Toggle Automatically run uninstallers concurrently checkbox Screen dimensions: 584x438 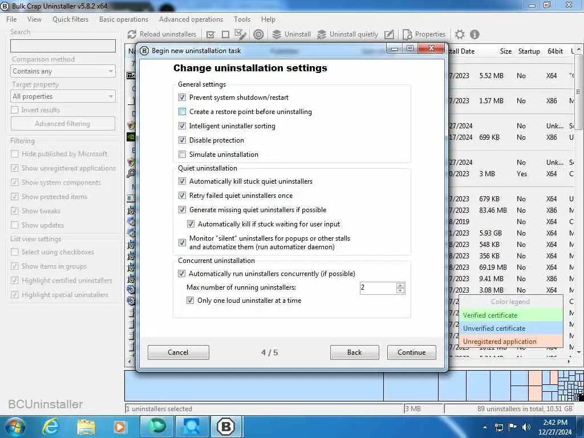click(x=181, y=273)
